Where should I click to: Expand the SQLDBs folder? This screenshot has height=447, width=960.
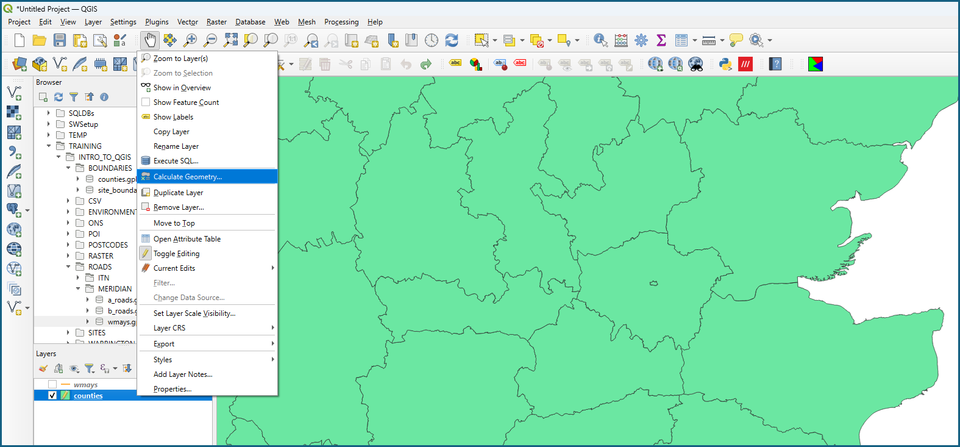tap(49, 113)
